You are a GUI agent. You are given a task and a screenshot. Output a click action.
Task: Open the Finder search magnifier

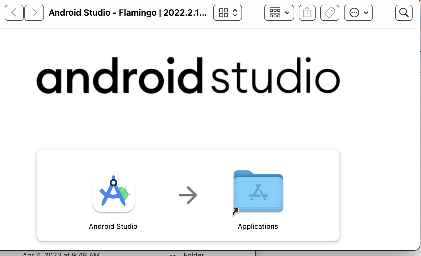coord(404,13)
